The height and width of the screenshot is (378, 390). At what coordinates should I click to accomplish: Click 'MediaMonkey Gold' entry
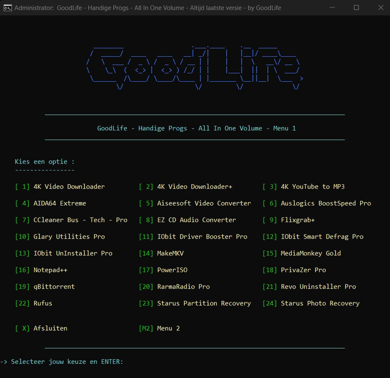point(302,253)
